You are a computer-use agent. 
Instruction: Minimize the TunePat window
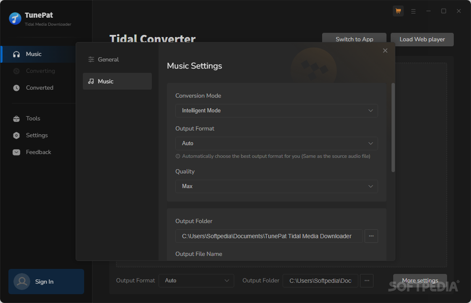click(x=429, y=11)
